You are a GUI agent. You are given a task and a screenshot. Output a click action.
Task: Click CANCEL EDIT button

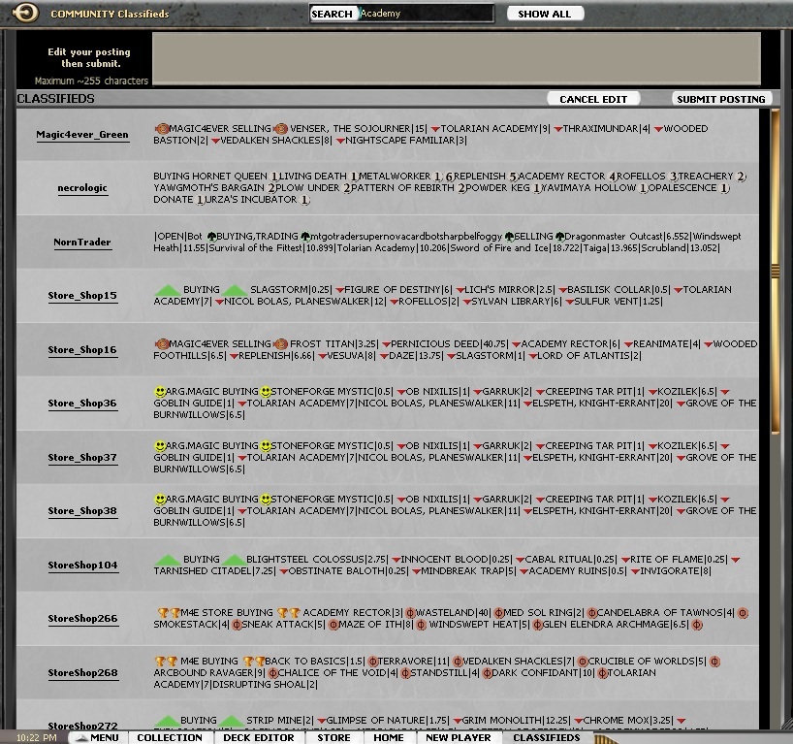point(593,99)
